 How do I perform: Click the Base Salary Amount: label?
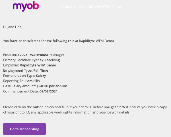[19, 86]
